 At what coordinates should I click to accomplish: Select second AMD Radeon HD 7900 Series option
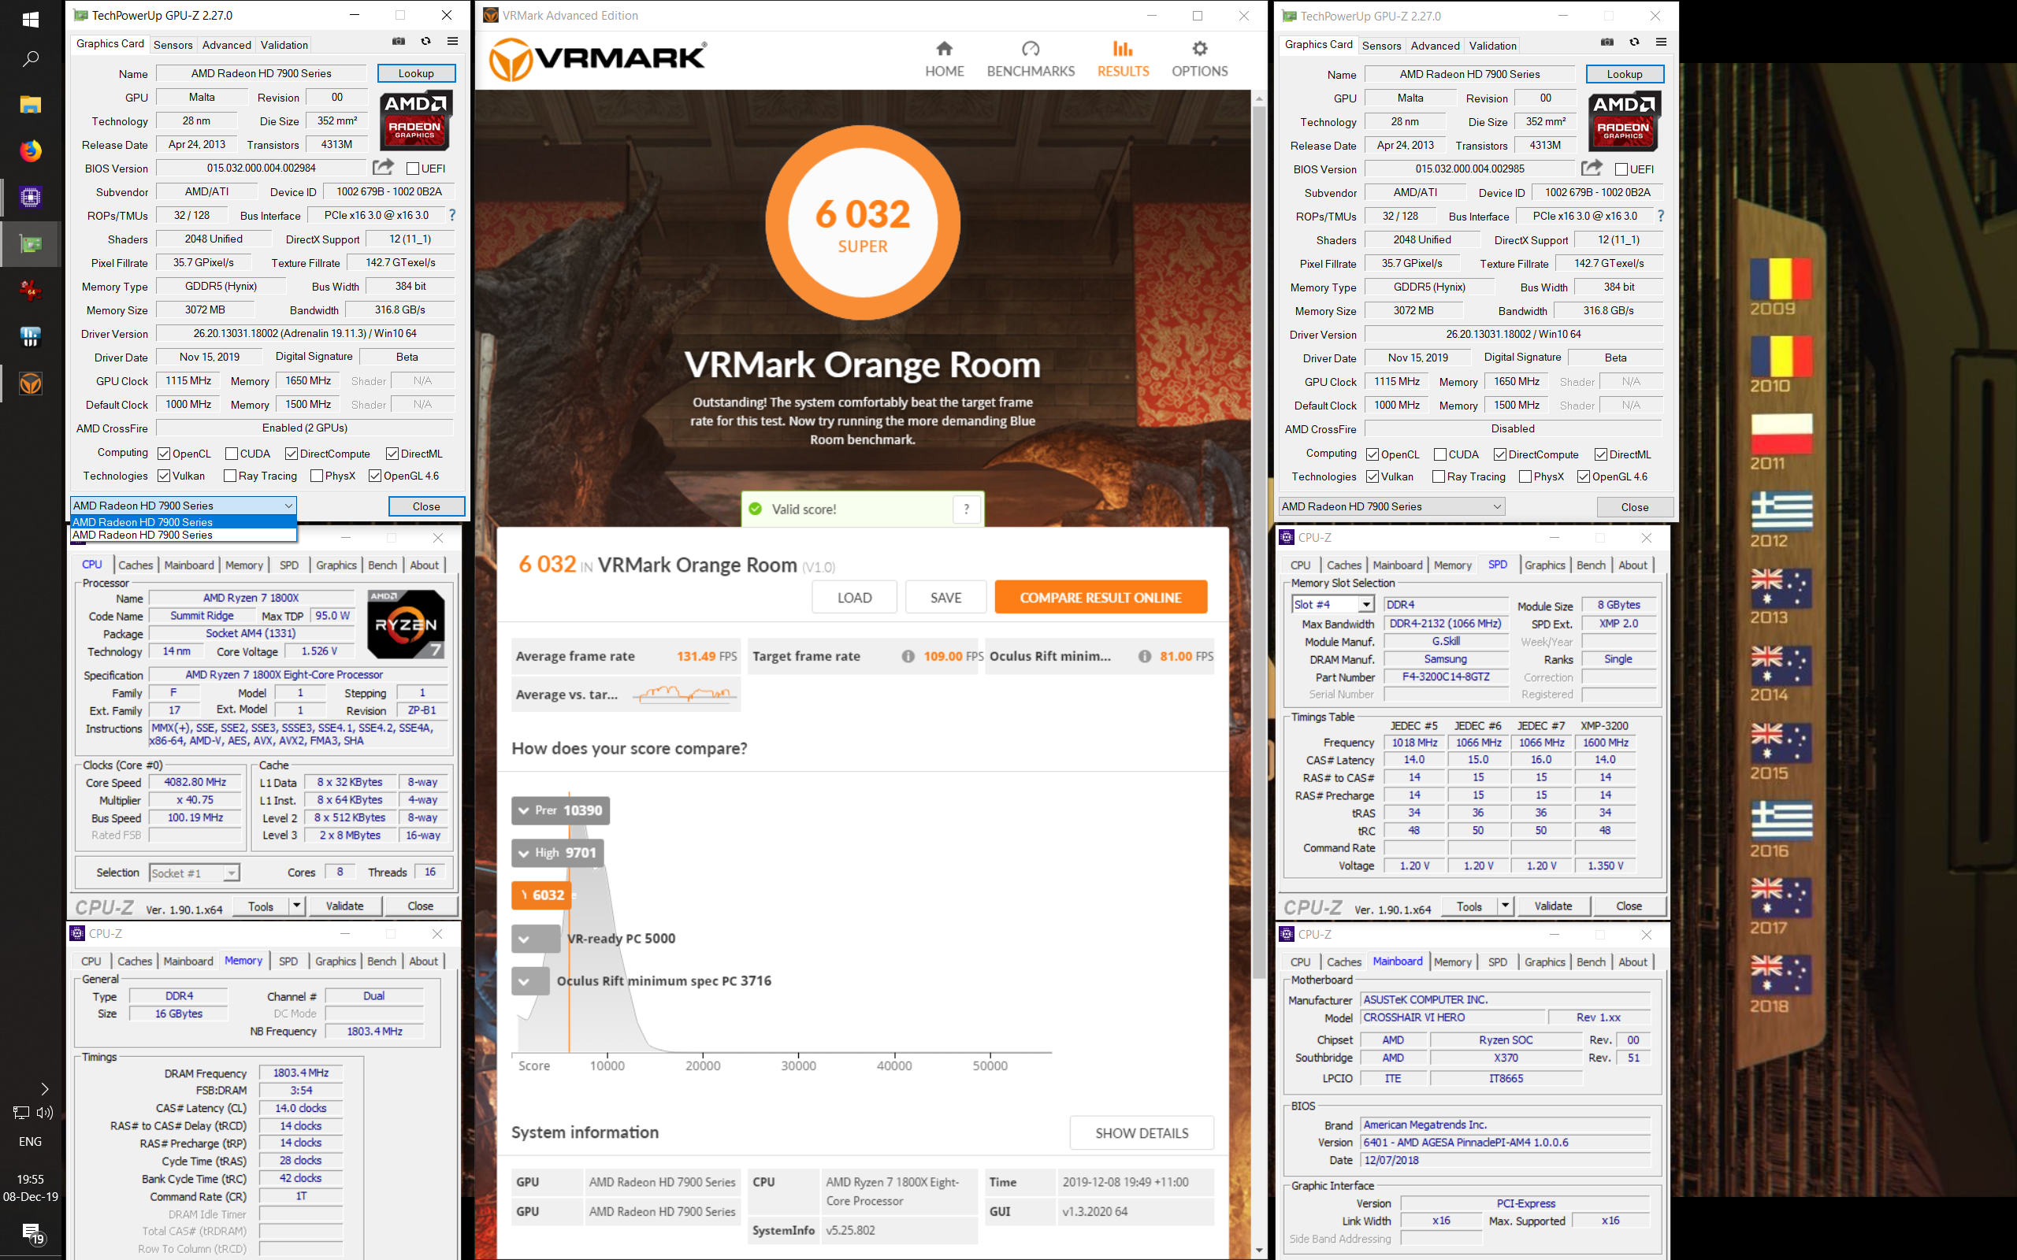[184, 535]
